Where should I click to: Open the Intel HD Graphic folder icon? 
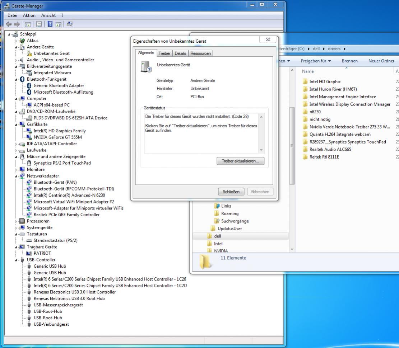click(305, 81)
